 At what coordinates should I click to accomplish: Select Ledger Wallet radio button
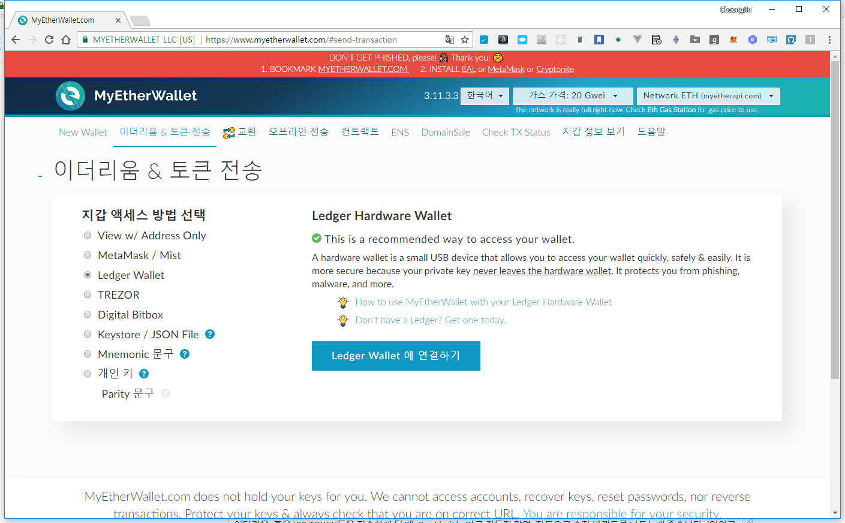coord(88,275)
